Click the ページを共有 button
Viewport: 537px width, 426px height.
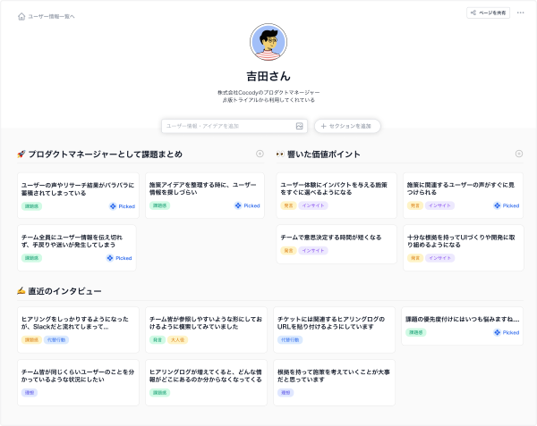tap(488, 13)
